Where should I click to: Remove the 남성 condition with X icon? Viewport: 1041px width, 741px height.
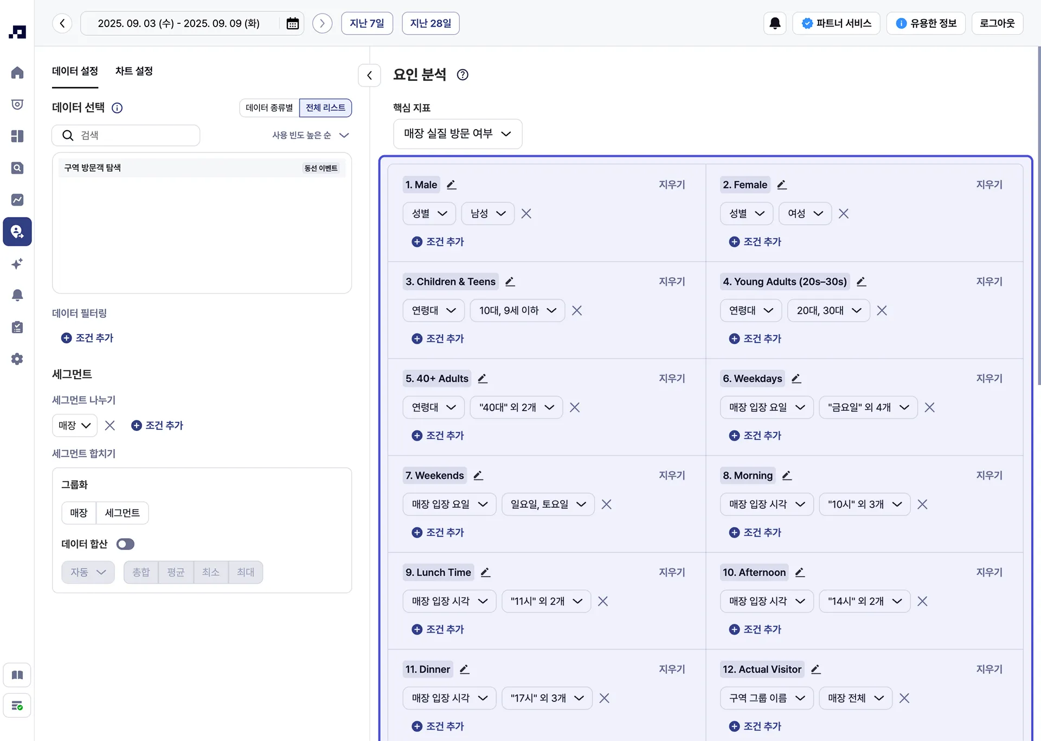(526, 214)
